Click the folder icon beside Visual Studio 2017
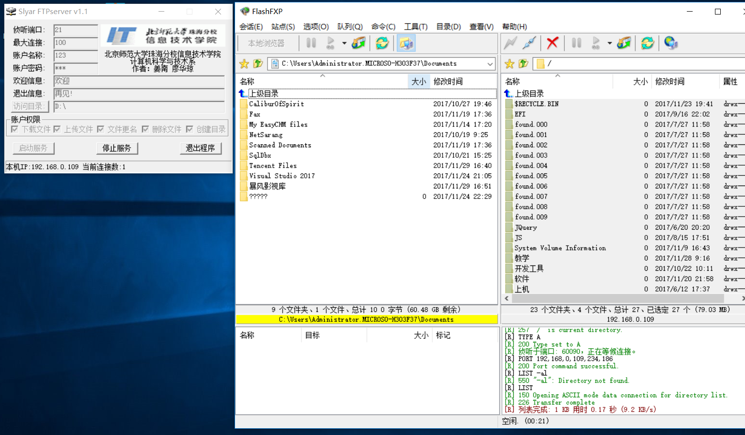This screenshot has height=435, width=745. point(244,176)
